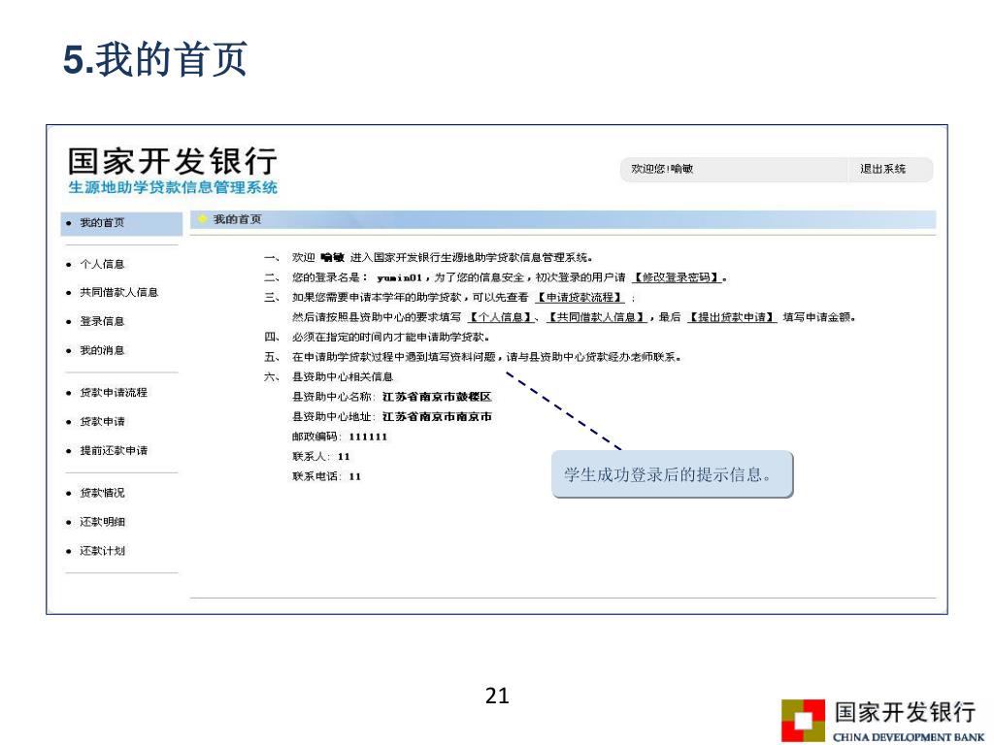This screenshot has width=994, height=745.
Task: Select 贷款申请流程 sidebar item
Action: (x=114, y=393)
